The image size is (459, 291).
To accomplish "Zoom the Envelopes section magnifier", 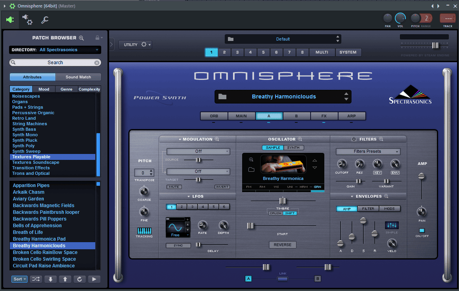I will pos(386,196).
